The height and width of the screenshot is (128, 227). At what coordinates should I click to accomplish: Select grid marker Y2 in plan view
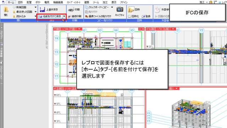click(x=56, y=64)
